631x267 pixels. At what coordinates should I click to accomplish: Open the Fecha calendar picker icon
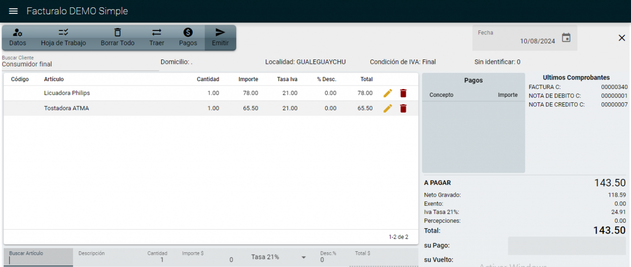566,38
